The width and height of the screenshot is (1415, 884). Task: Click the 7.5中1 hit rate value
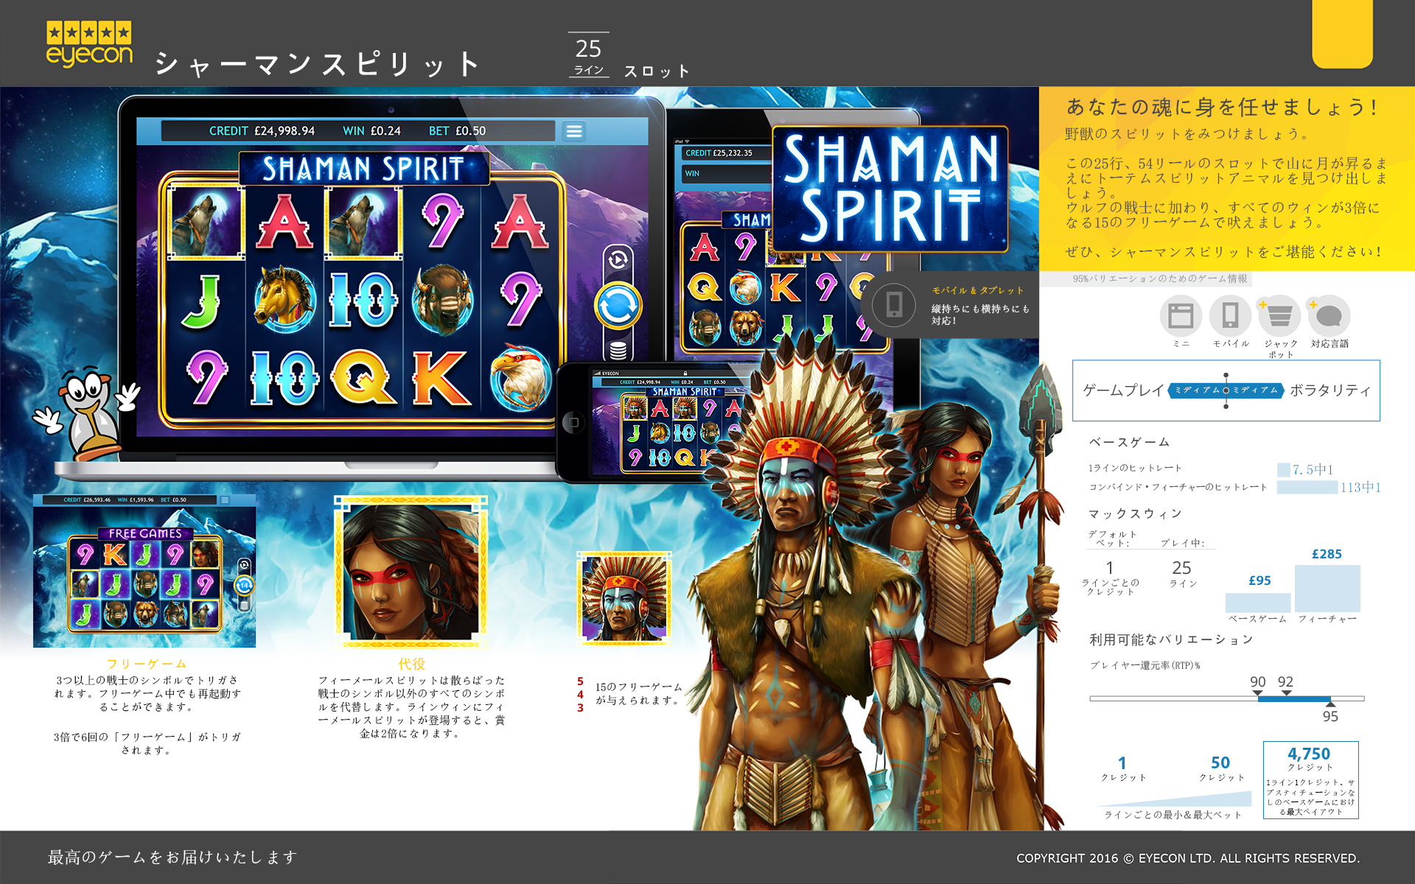1313,469
